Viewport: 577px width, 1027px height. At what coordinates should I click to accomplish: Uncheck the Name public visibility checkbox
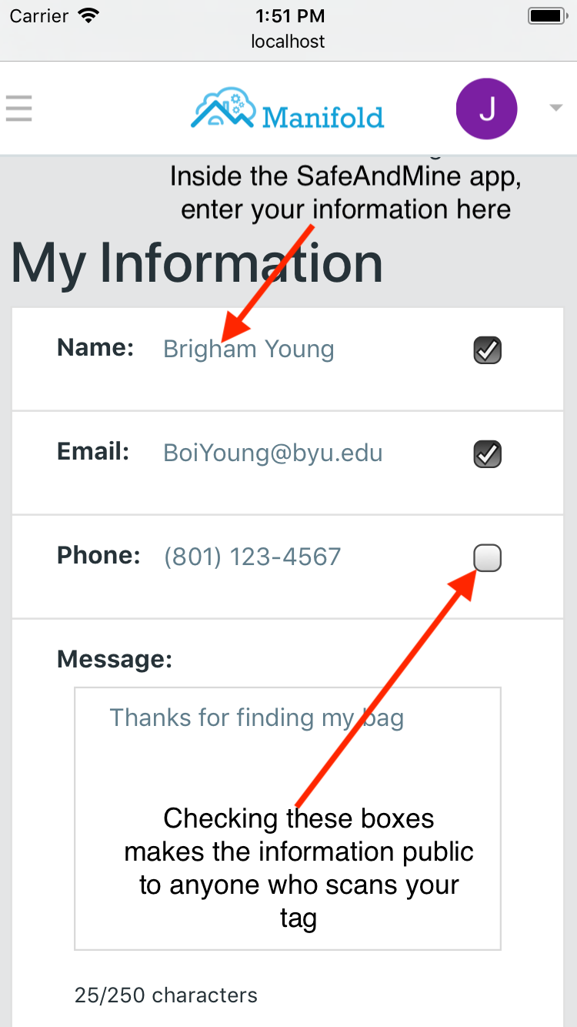(x=487, y=350)
